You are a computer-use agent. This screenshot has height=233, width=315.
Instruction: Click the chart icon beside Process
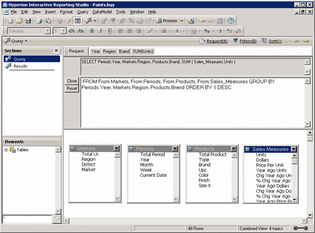coord(191,20)
